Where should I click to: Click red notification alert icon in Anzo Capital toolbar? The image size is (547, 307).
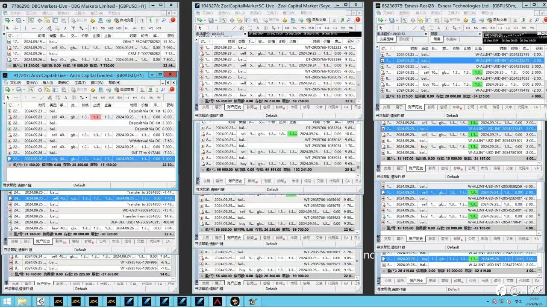tap(172, 90)
